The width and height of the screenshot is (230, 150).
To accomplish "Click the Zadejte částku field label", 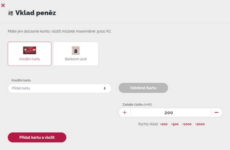I will coord(137,104).
